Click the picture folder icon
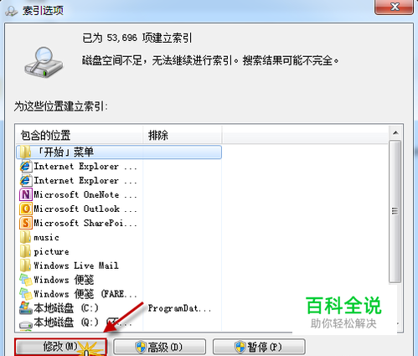418x356 pixels. click(25, 251)
